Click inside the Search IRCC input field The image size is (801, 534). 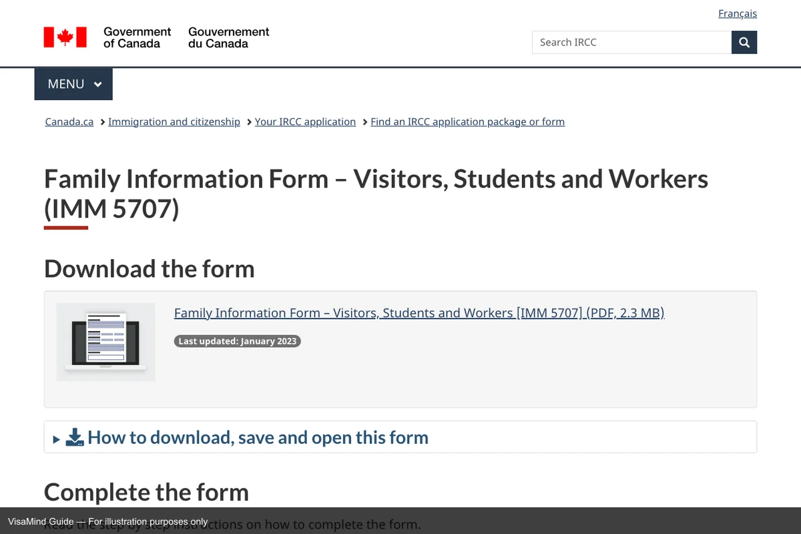(631, 42)
